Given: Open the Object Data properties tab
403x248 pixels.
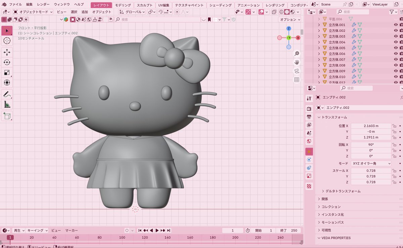Looking at the screenshot, I should tap(309, 176).
